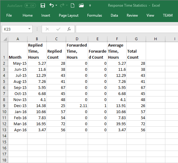
Task: Click the Undo arrow icon
Action: 52,5
